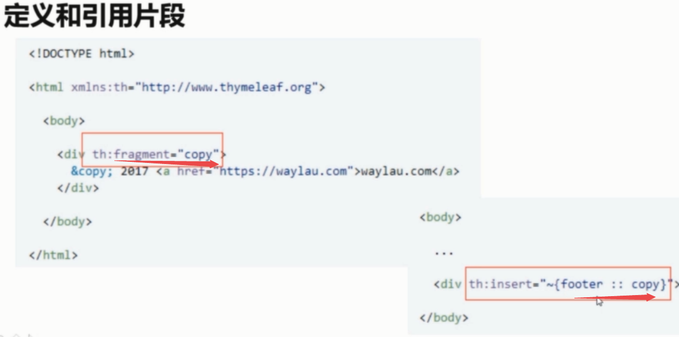
Task: Click the opening <body> tag in first snippet
Action: coord(64,120)
